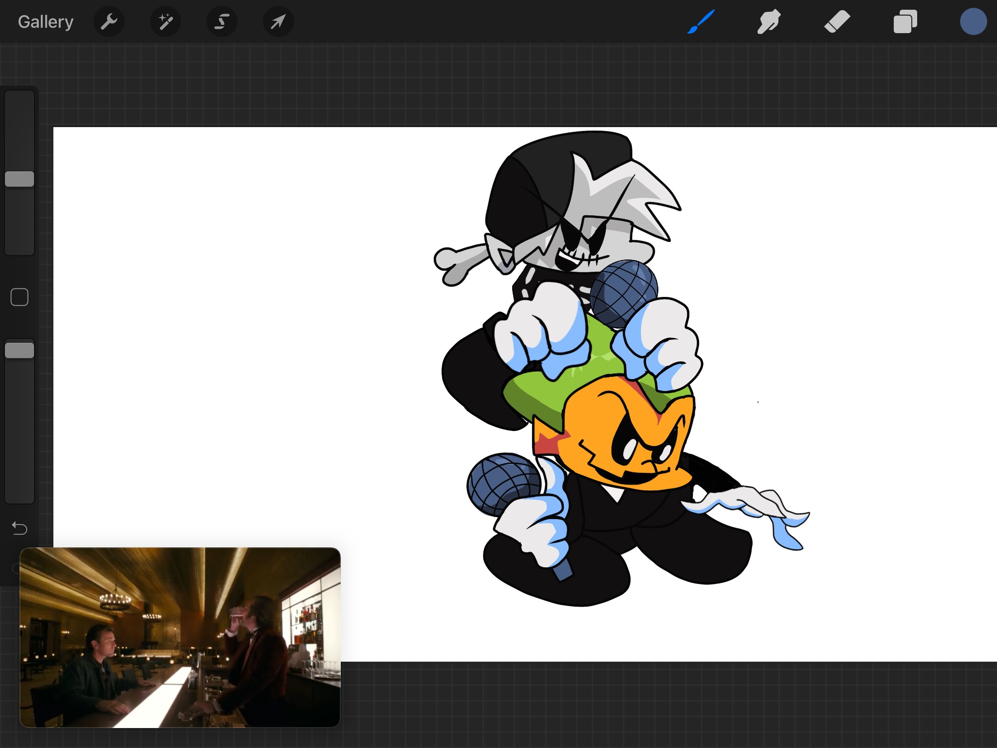Select the Brush paint tool

click(x=701, y=22)
